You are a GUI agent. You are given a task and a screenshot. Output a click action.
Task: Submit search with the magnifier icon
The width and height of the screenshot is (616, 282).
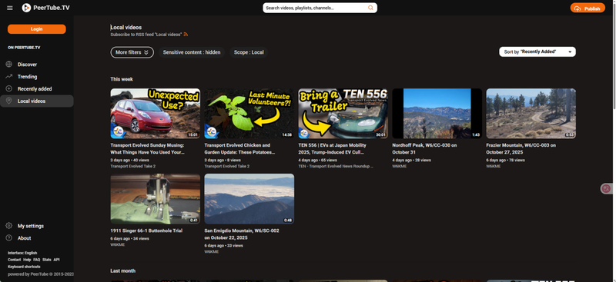point(370,8)
